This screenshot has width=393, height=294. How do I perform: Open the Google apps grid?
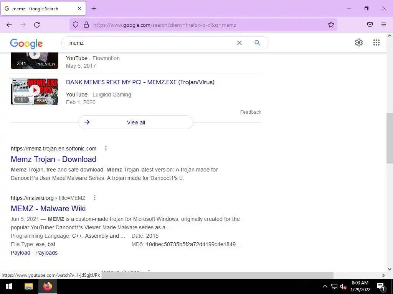pyautogui.click(x=376, y=42)
